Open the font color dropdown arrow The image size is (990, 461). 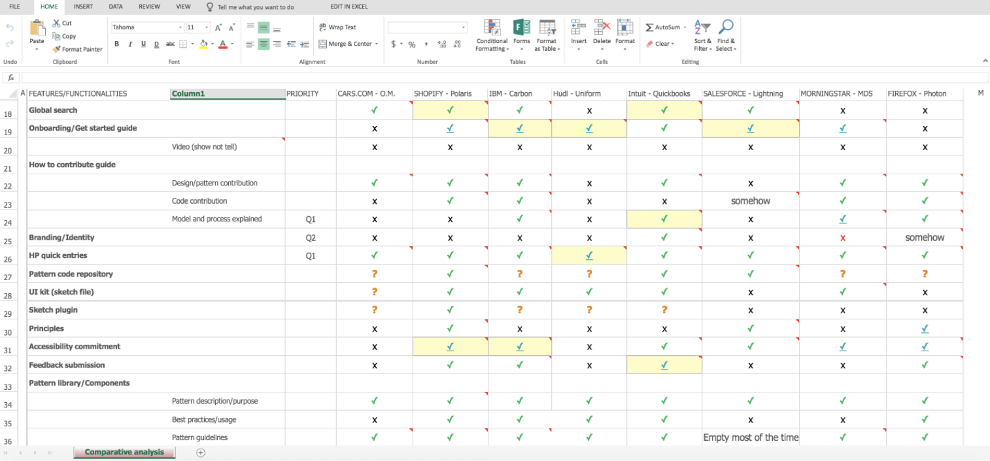[x=231, y=44]
